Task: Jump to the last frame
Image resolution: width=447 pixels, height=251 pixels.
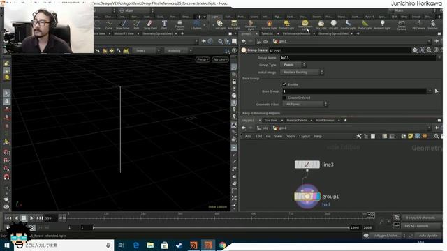Action: coord(40,218)
